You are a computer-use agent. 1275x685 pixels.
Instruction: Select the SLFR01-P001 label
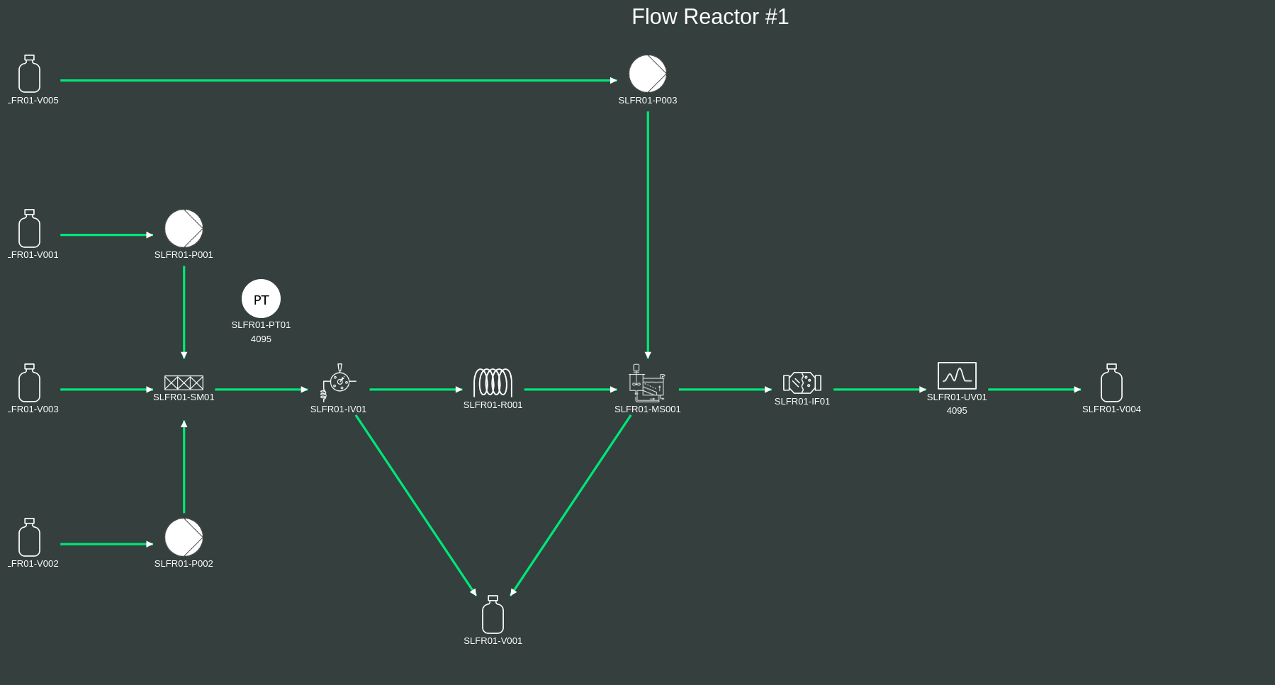point(184,255)
